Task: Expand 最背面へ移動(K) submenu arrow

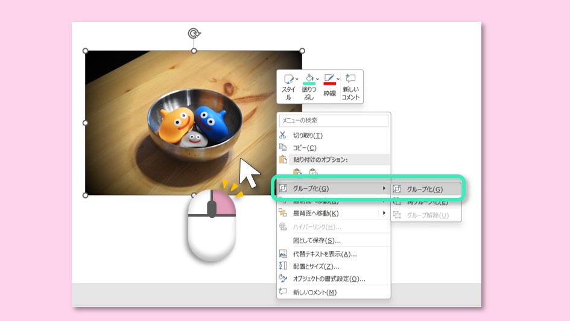Action: [x=384, y=213]
